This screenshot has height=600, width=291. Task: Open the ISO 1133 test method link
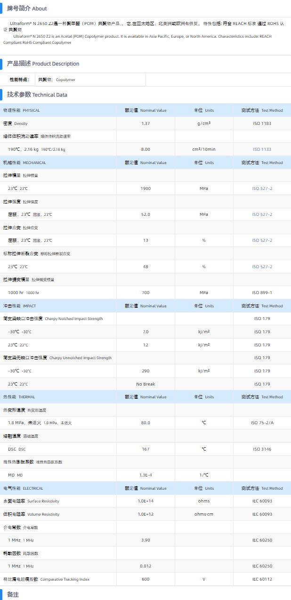(262, 149)
